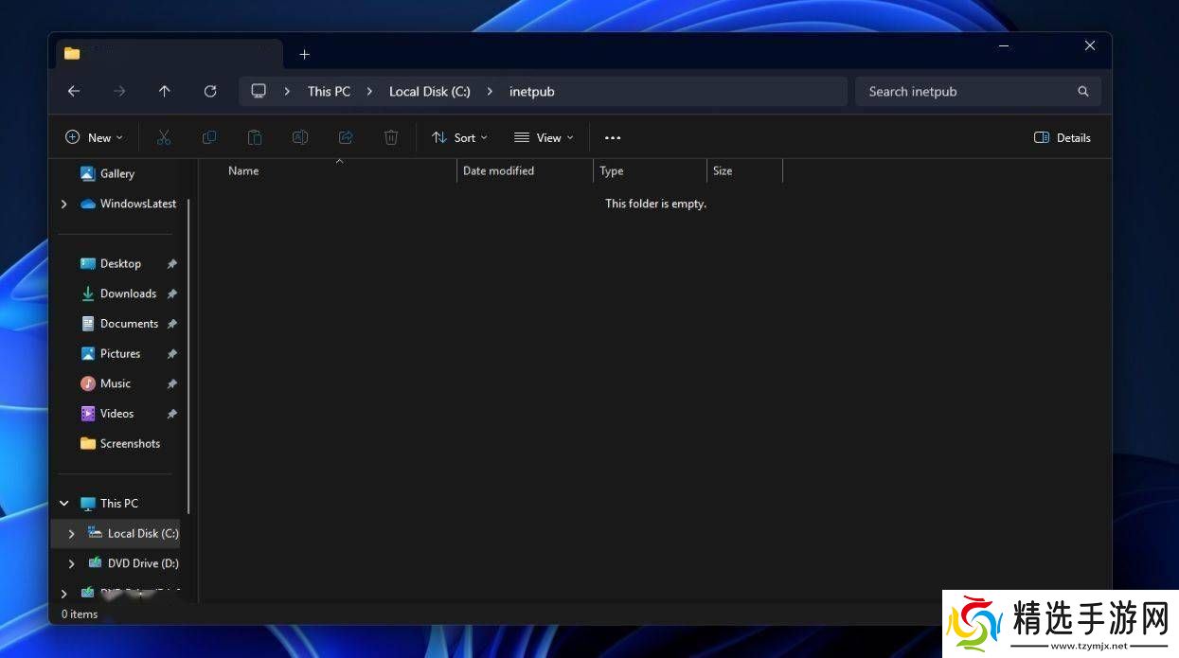Collapse the This PC tree node
The height and width of the screenshot is (658, 1179).
click(x=64, y=504)
